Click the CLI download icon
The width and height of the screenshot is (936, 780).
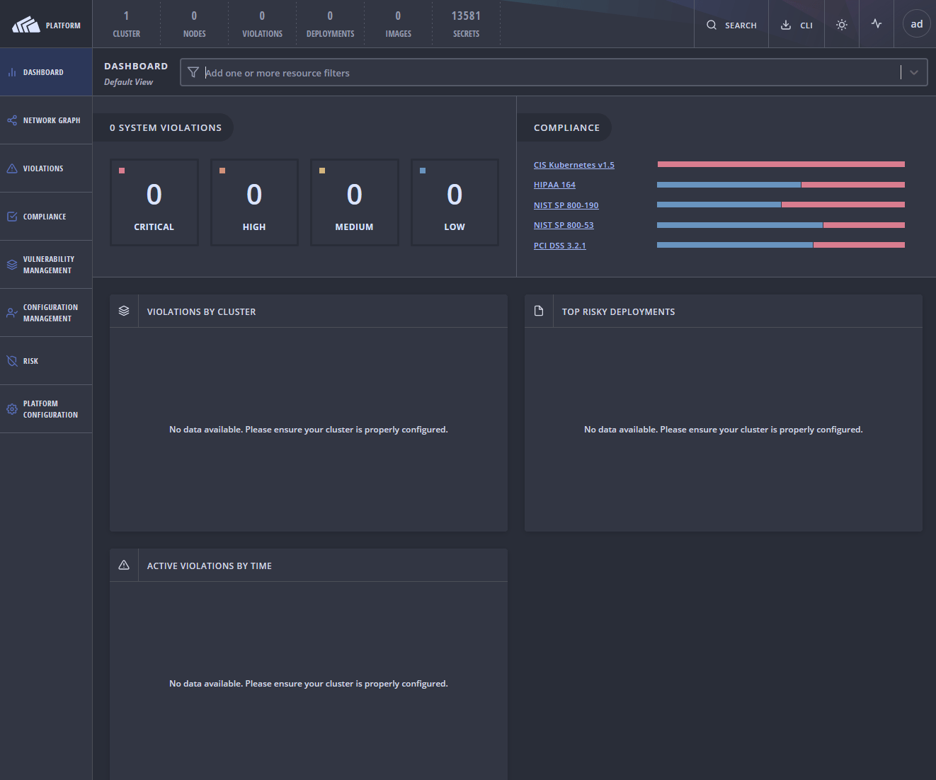coord(786,25)
